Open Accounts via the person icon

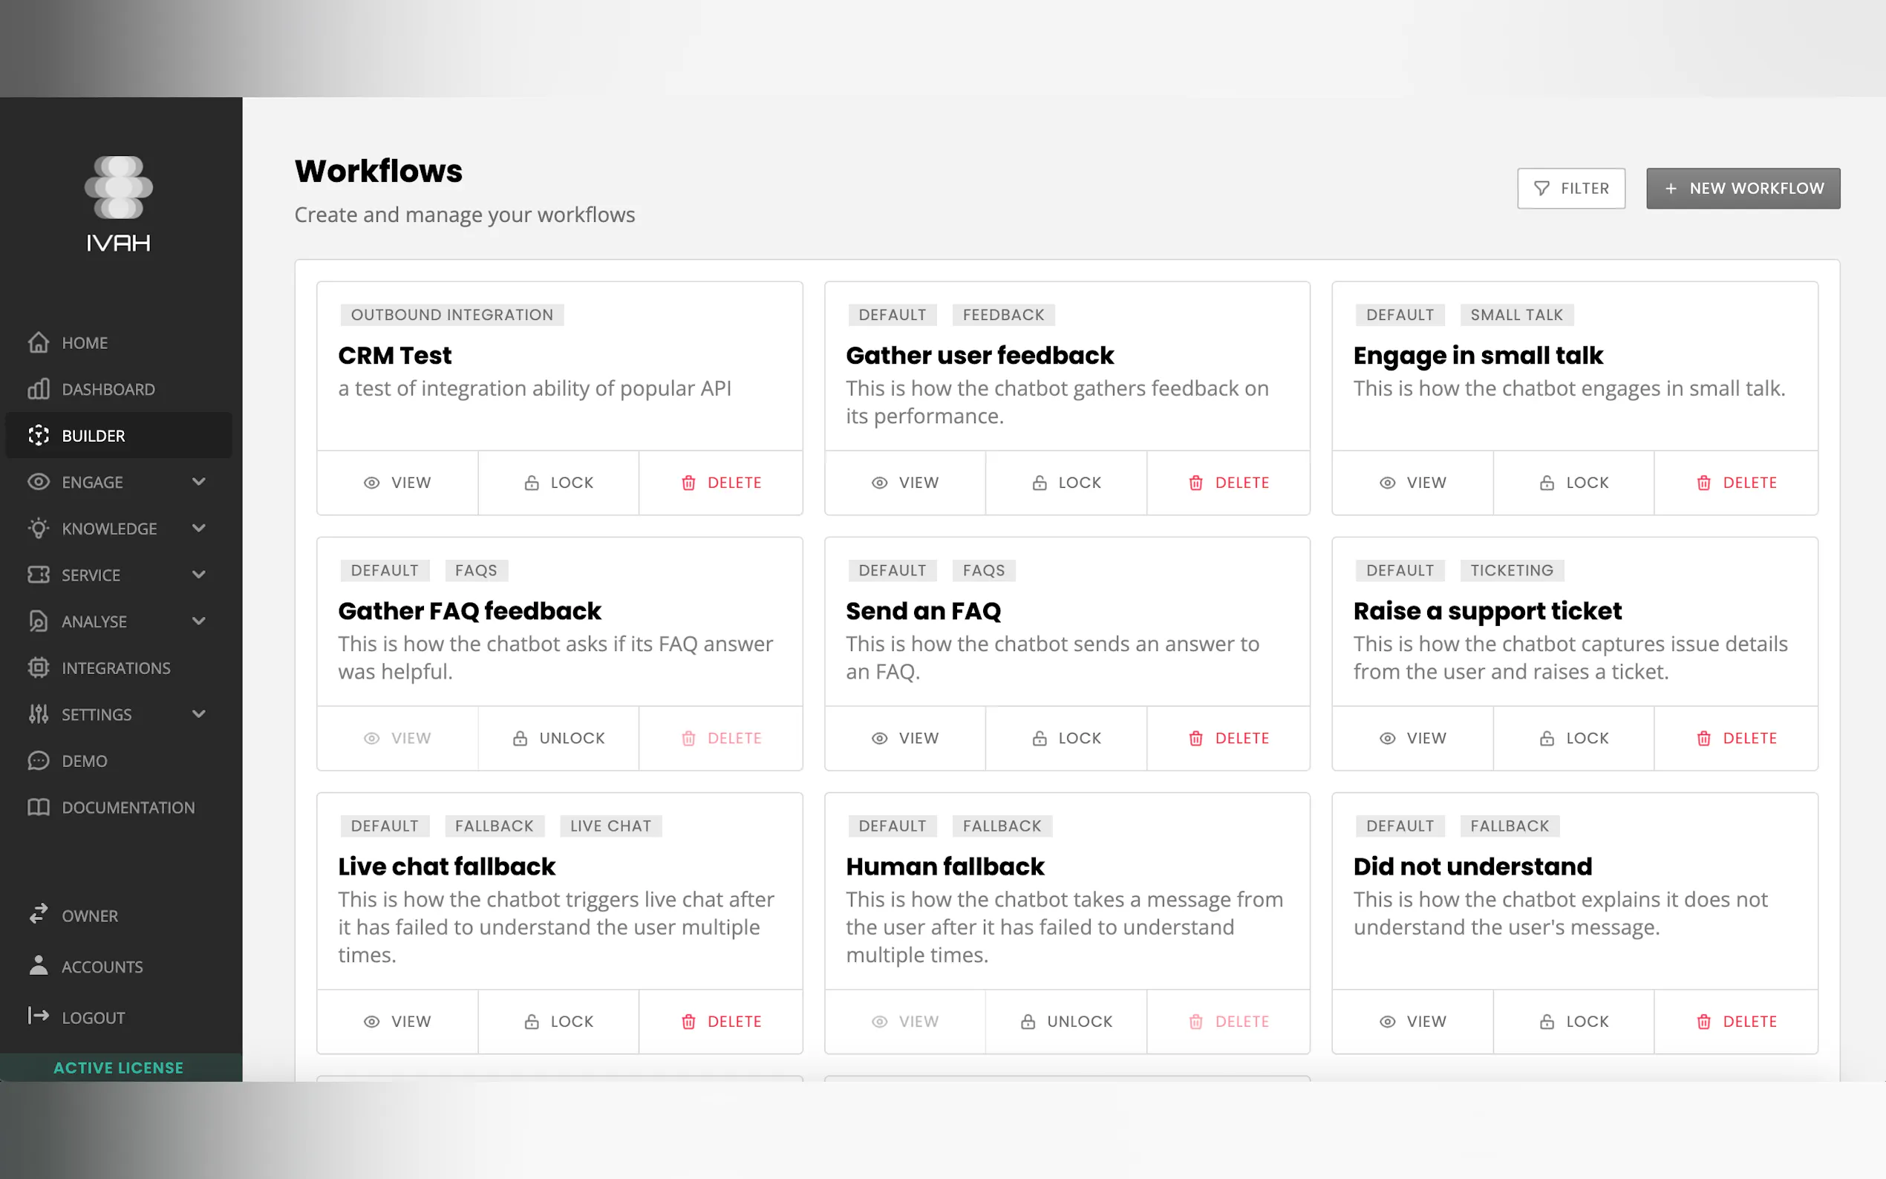point(38,965)
